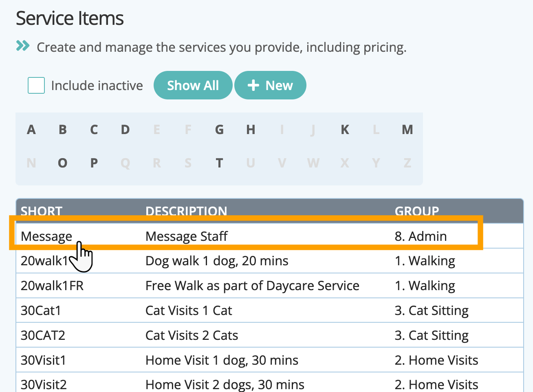This screenshot has width=533, height=392.
Task: Filter services by letter D
Action: pyautogui.click(x=125, y=130)
